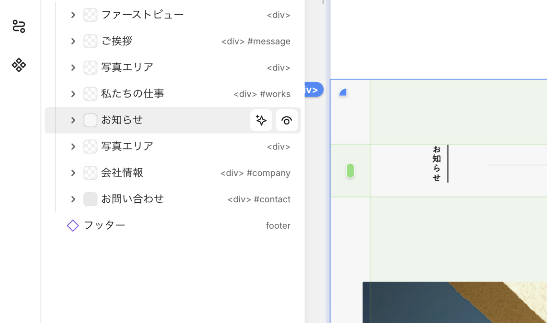Click the purple diamond icon beside フッター

[x=73, y=226]
